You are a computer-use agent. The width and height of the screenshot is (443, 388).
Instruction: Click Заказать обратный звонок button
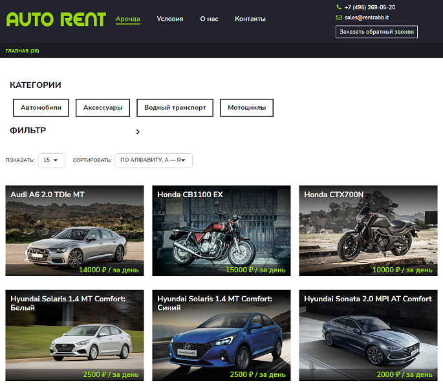click(x=376, y=32)
